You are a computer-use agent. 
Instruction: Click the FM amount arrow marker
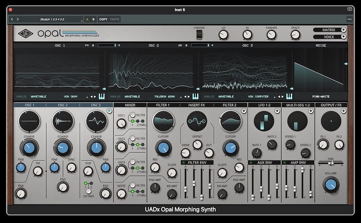pyautogui.click(x=119, y=46)
